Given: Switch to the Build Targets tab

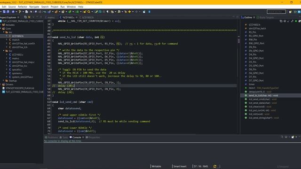Looking at the screenshot, I should (x=265, y=17).
